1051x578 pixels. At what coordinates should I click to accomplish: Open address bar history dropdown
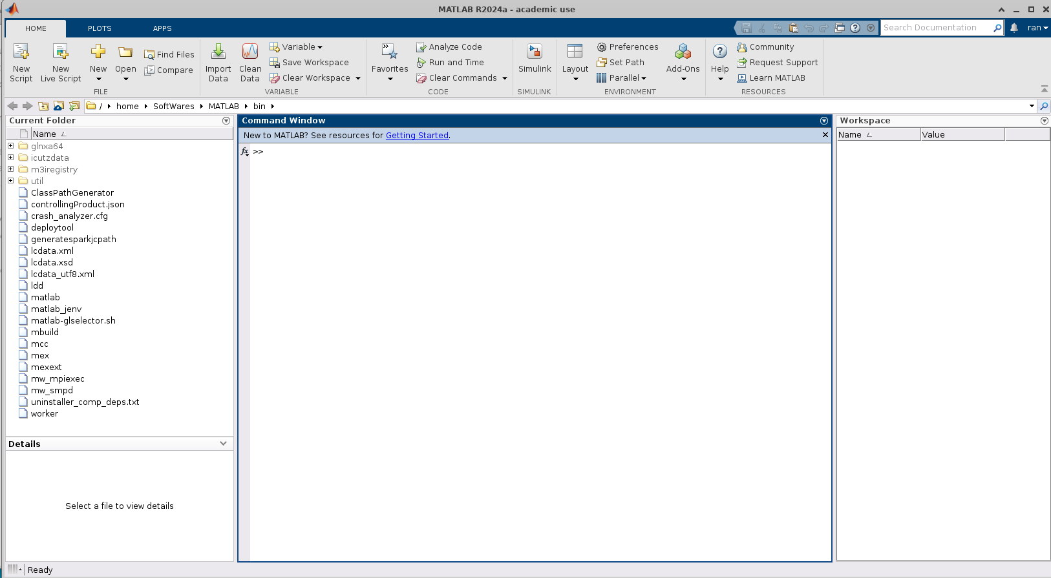coord(1032,106)
